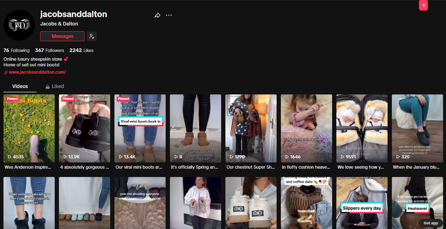Click the Messages button
The image size is (446, 229).
coord(62,36)
